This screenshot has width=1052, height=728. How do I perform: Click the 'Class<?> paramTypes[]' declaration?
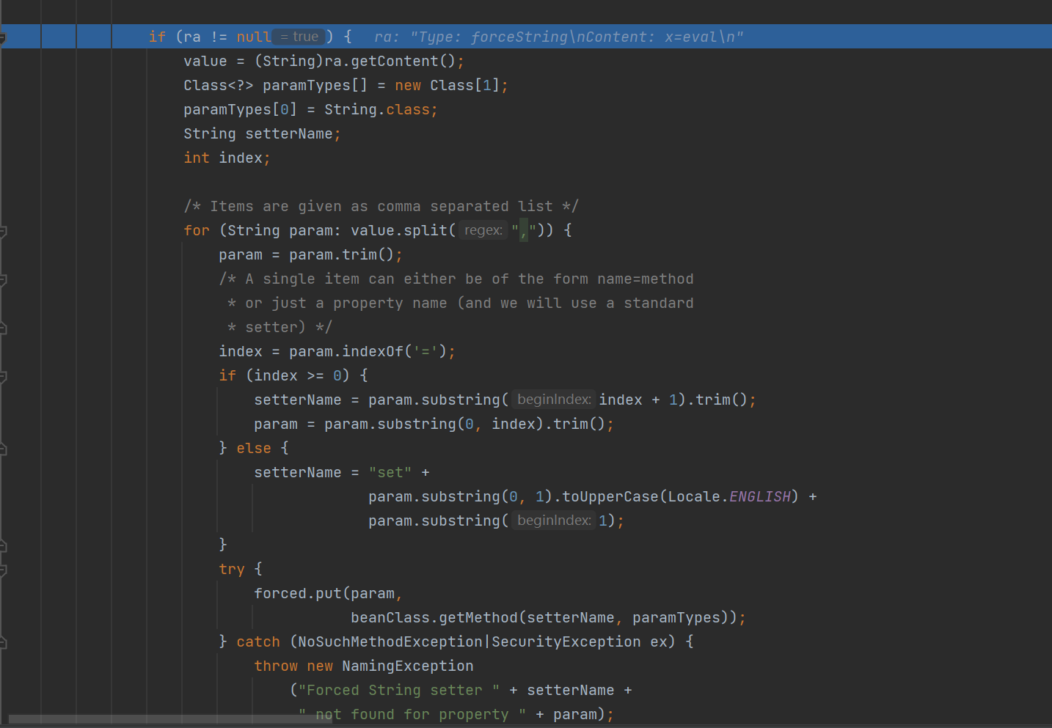tap(275, 85)
